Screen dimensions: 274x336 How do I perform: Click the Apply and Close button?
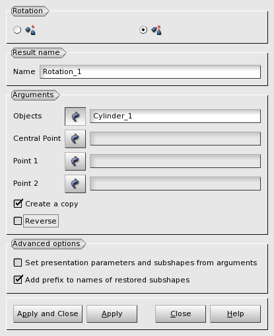pyautogui.click(x=48, y=314)
